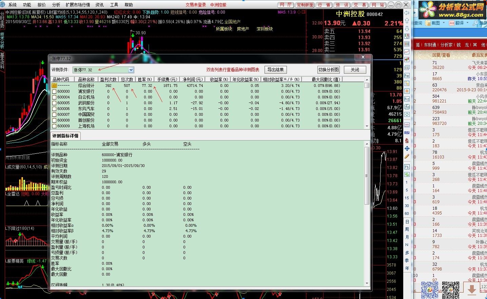The width and height of the screenshot is (487, 299).
Task: Open the stacked news documents icon
Action: click(407, 68)
